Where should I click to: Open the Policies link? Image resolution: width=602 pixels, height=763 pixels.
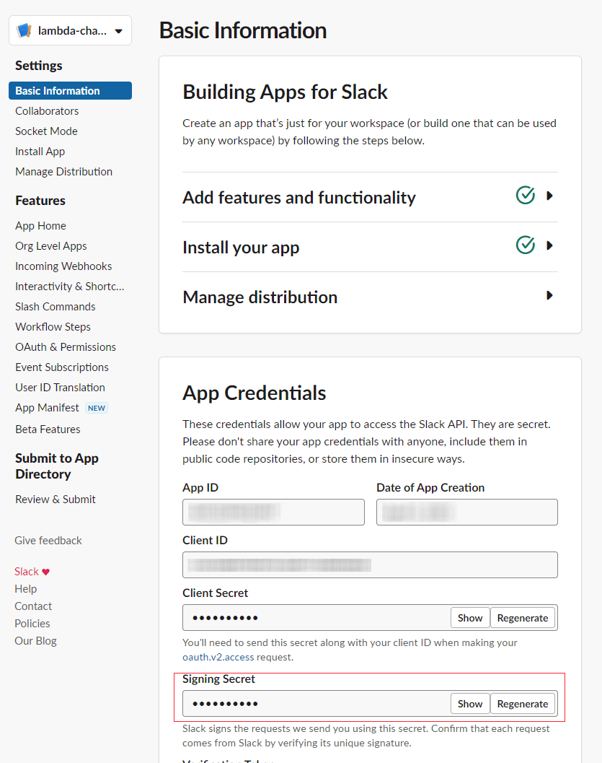[32, 624]
